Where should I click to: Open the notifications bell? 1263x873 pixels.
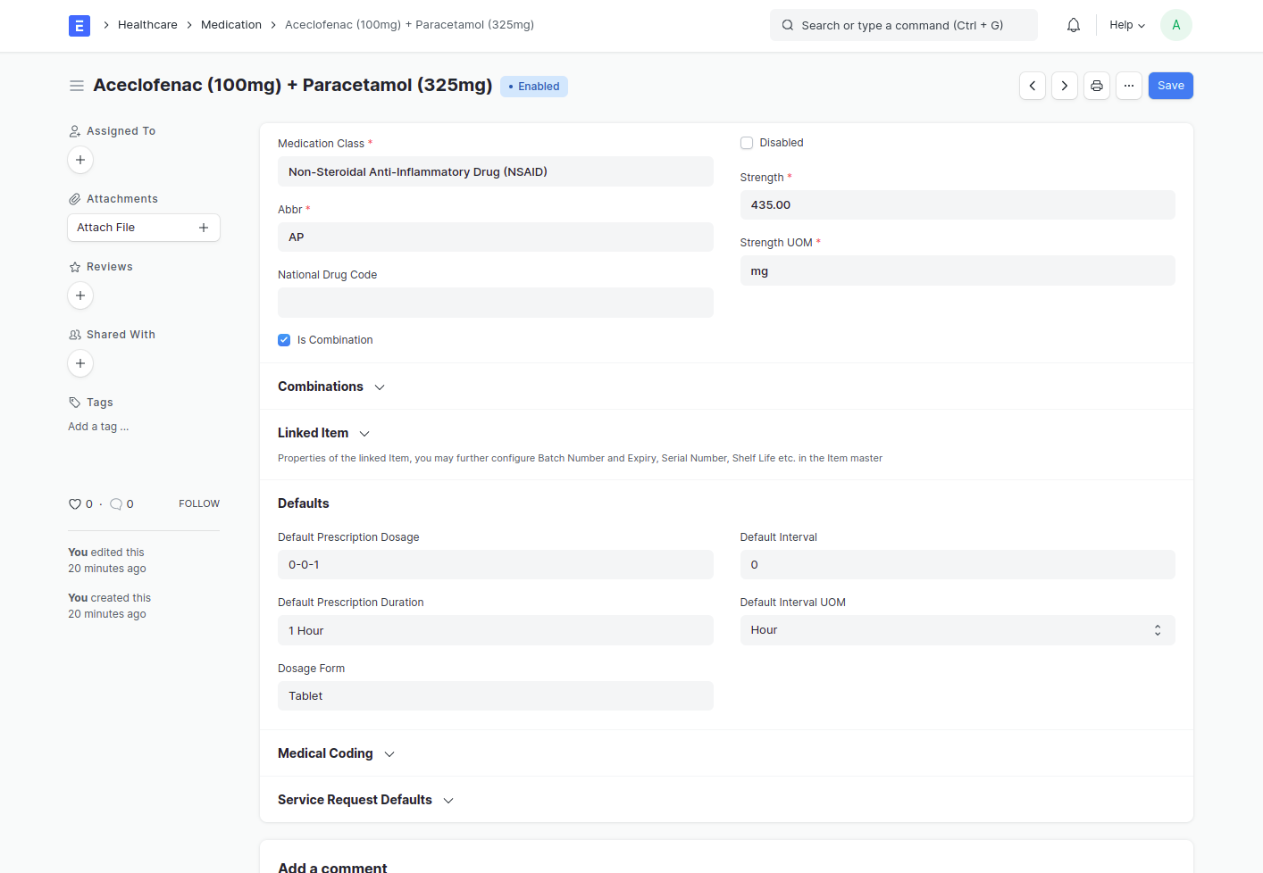pyautogui.click(x=1074, y=25)
